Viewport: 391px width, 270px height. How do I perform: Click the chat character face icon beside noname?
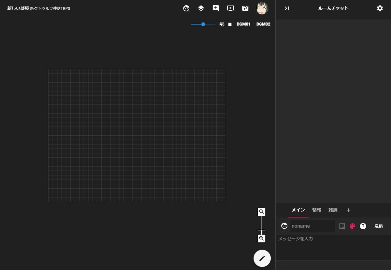click(284, 226)
